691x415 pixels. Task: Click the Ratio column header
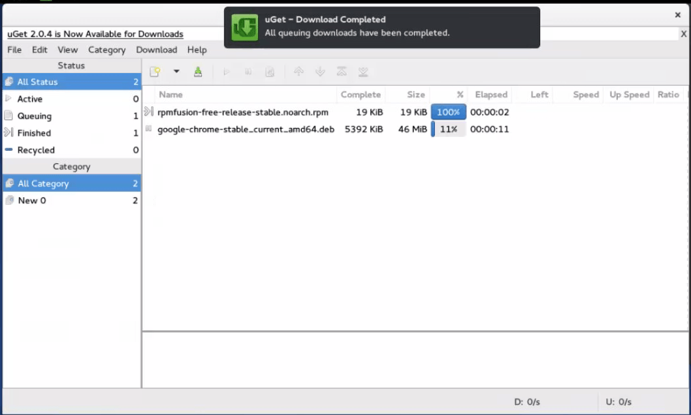(x=668, y=95)
